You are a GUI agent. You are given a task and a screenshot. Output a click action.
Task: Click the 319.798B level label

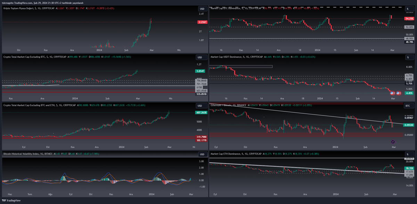201,137
